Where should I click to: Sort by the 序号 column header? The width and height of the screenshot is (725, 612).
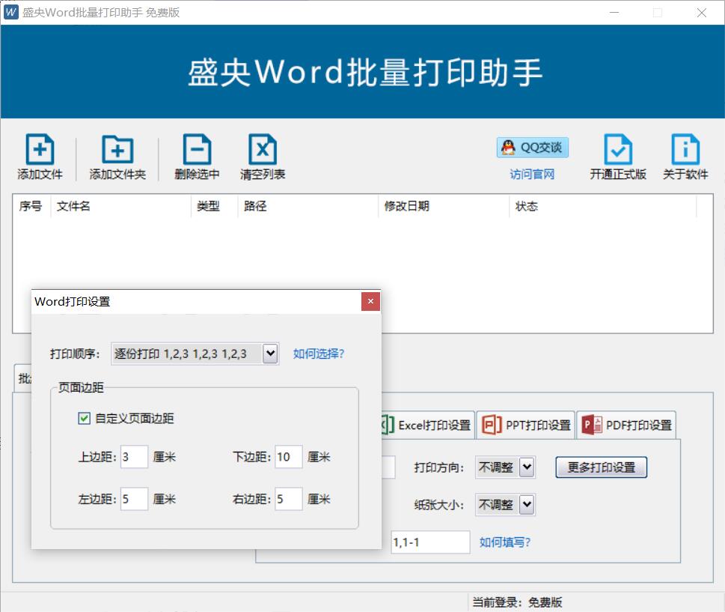point(31,206)
